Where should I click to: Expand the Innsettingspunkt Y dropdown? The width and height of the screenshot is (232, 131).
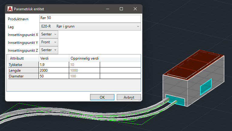pos(49,42)
